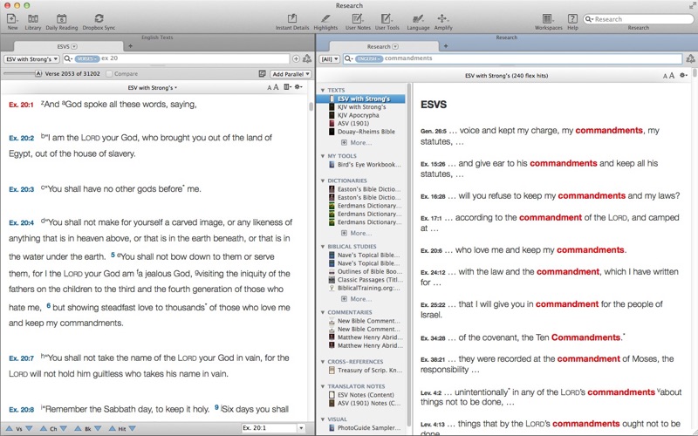The height and width of the screenshot is (436, 698).
Task: Open the [All] search scope dropdown
Action: coord(330,58)
